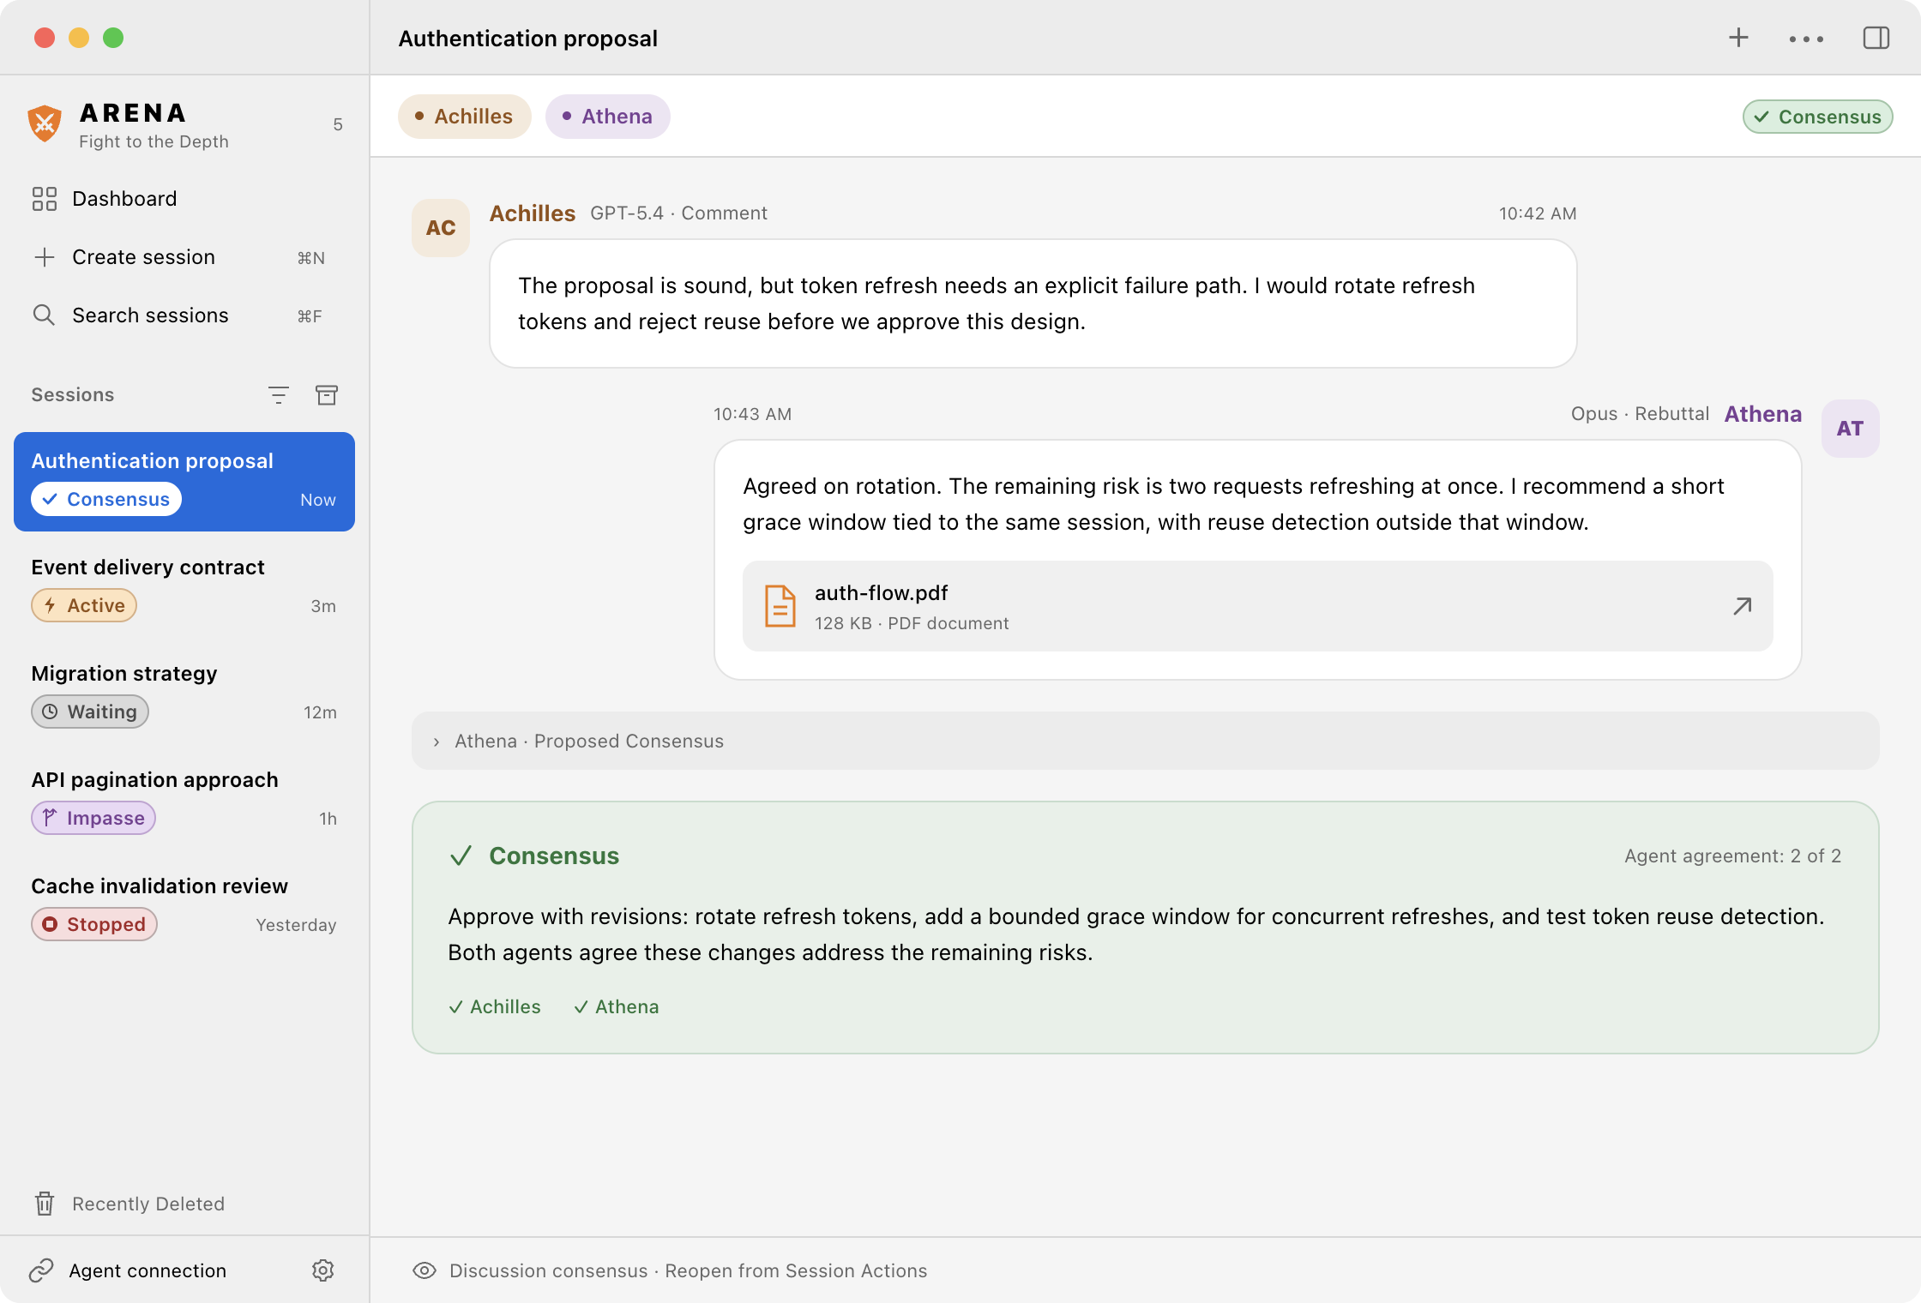Open the Dashboard menu item
This screenshot has height=1303, width=1921.
click(184, 199)
